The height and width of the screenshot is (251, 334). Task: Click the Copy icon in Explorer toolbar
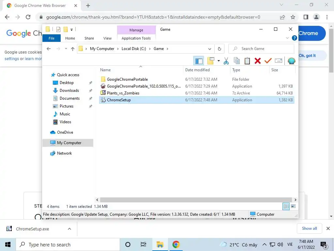[x=237, y=61]
